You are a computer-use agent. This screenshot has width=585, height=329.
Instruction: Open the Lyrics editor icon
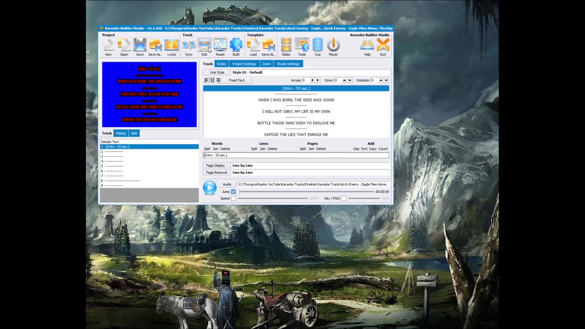coord(171,45)
